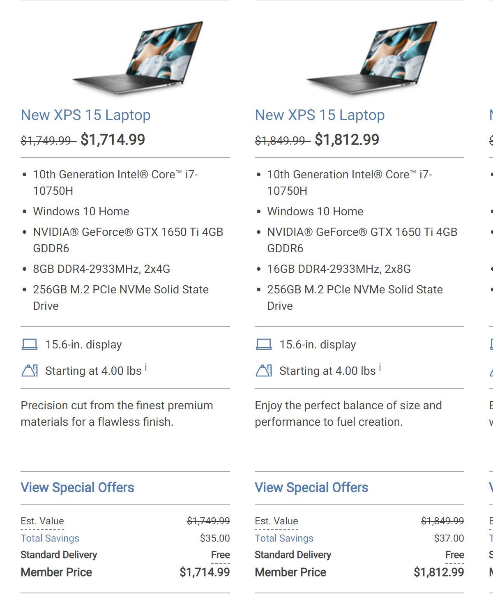
Task: Click Total Savings link showing $35.00
Action: (50, 538)
